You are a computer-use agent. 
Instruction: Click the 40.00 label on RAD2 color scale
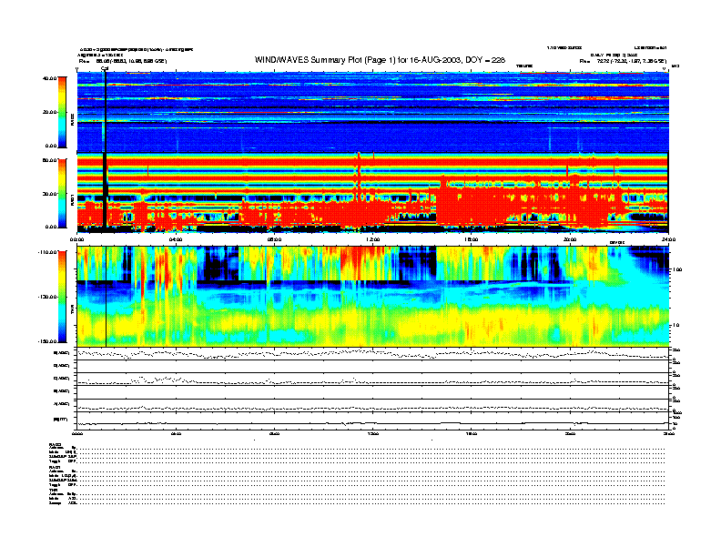click(x=49, y=78)
